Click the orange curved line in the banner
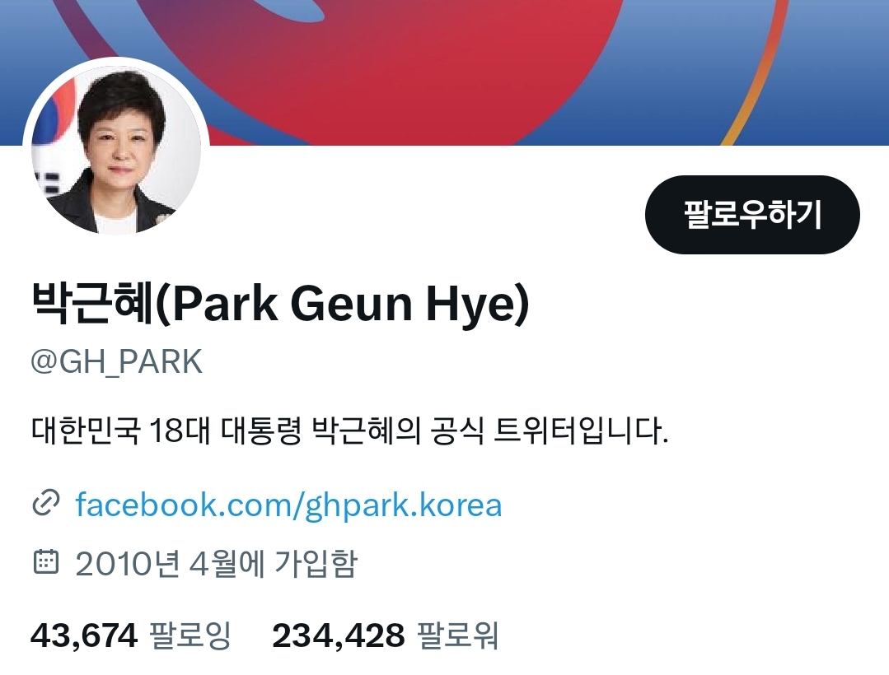This screenshot has width=889, height=675. point(756,73)
